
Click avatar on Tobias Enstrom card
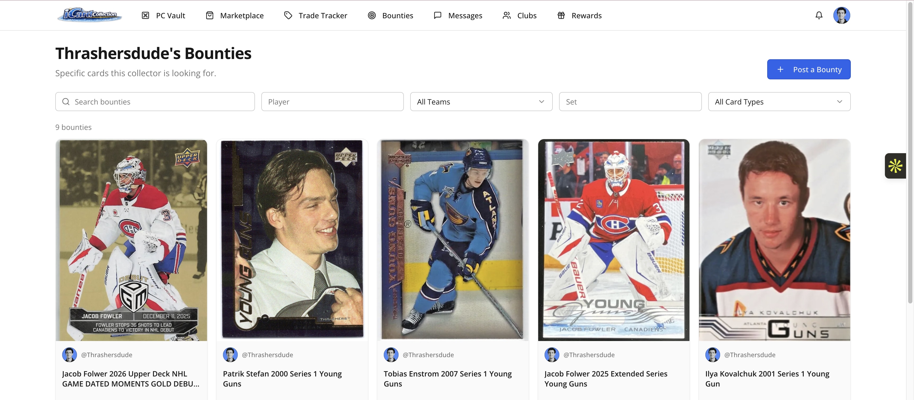tap(391, 354)
